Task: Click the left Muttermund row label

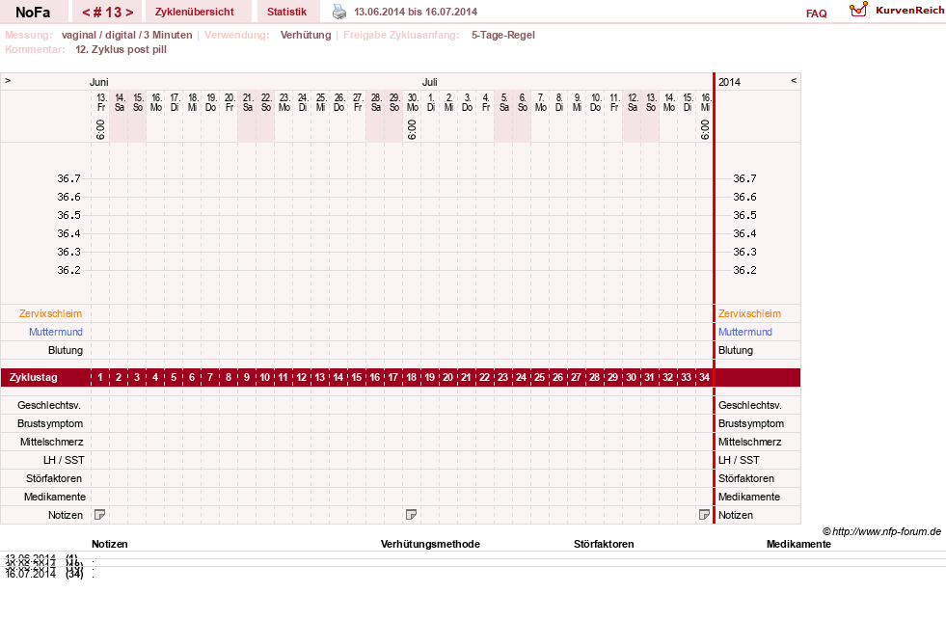Action: pos(56,332)
